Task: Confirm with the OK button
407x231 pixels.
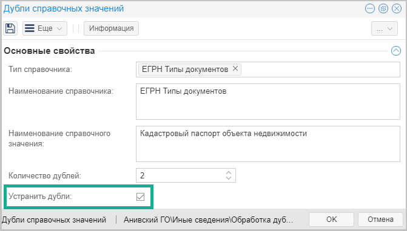Action: (331, 220)
